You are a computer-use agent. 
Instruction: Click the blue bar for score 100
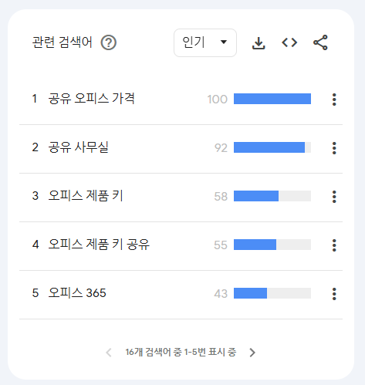pos(272,99)
